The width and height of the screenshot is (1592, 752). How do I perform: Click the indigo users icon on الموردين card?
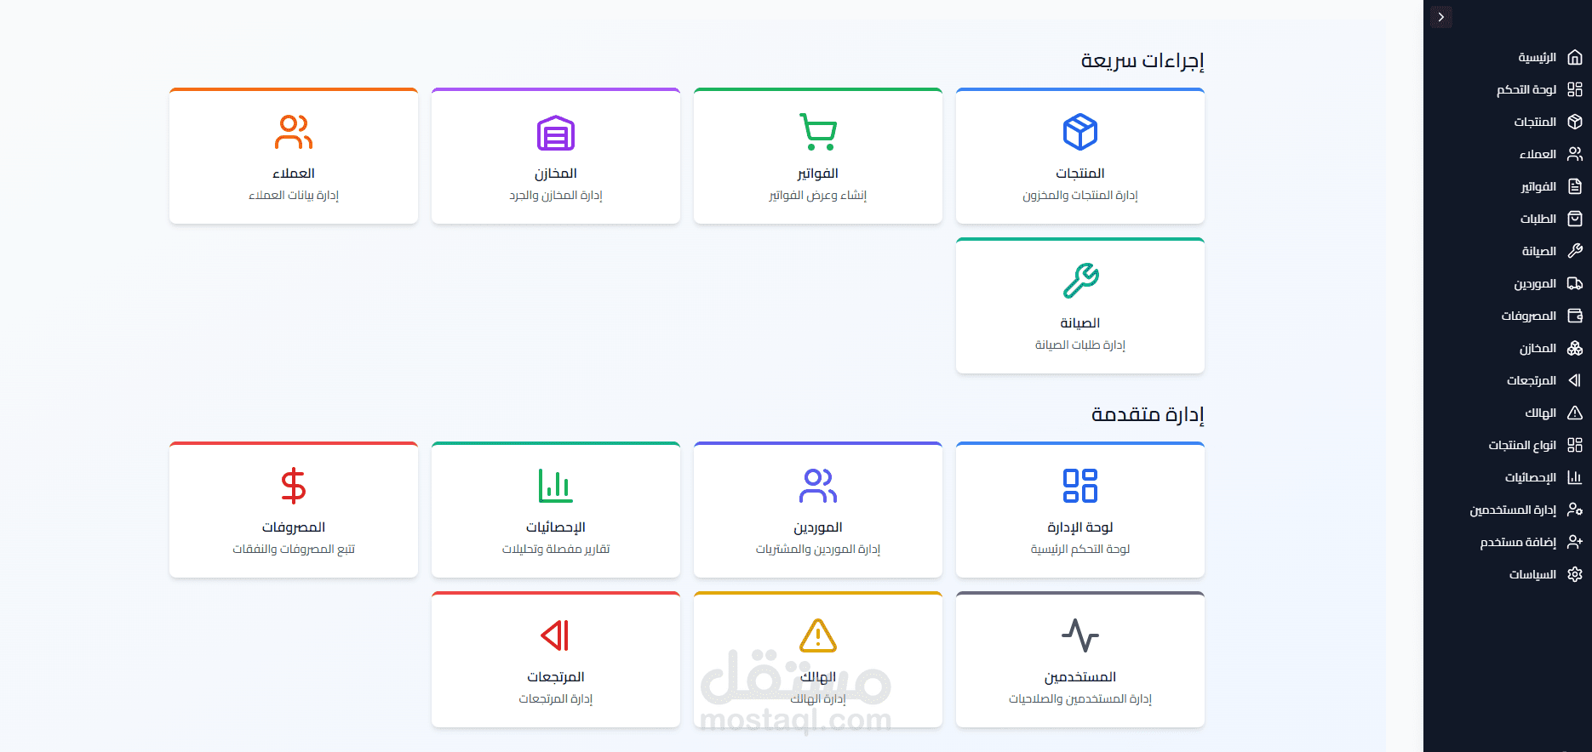tap(818, 486)
